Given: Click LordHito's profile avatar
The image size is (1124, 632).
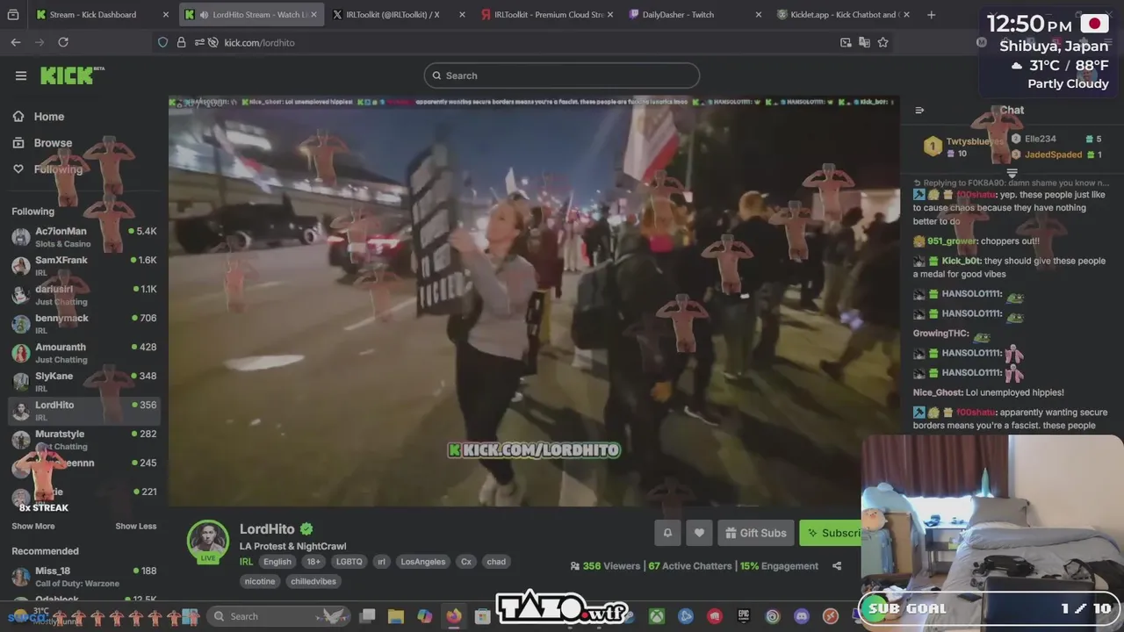Looking at the screenshot, I should [208, 540].
